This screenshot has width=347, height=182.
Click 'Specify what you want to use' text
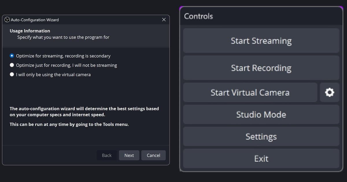(63, 37)
